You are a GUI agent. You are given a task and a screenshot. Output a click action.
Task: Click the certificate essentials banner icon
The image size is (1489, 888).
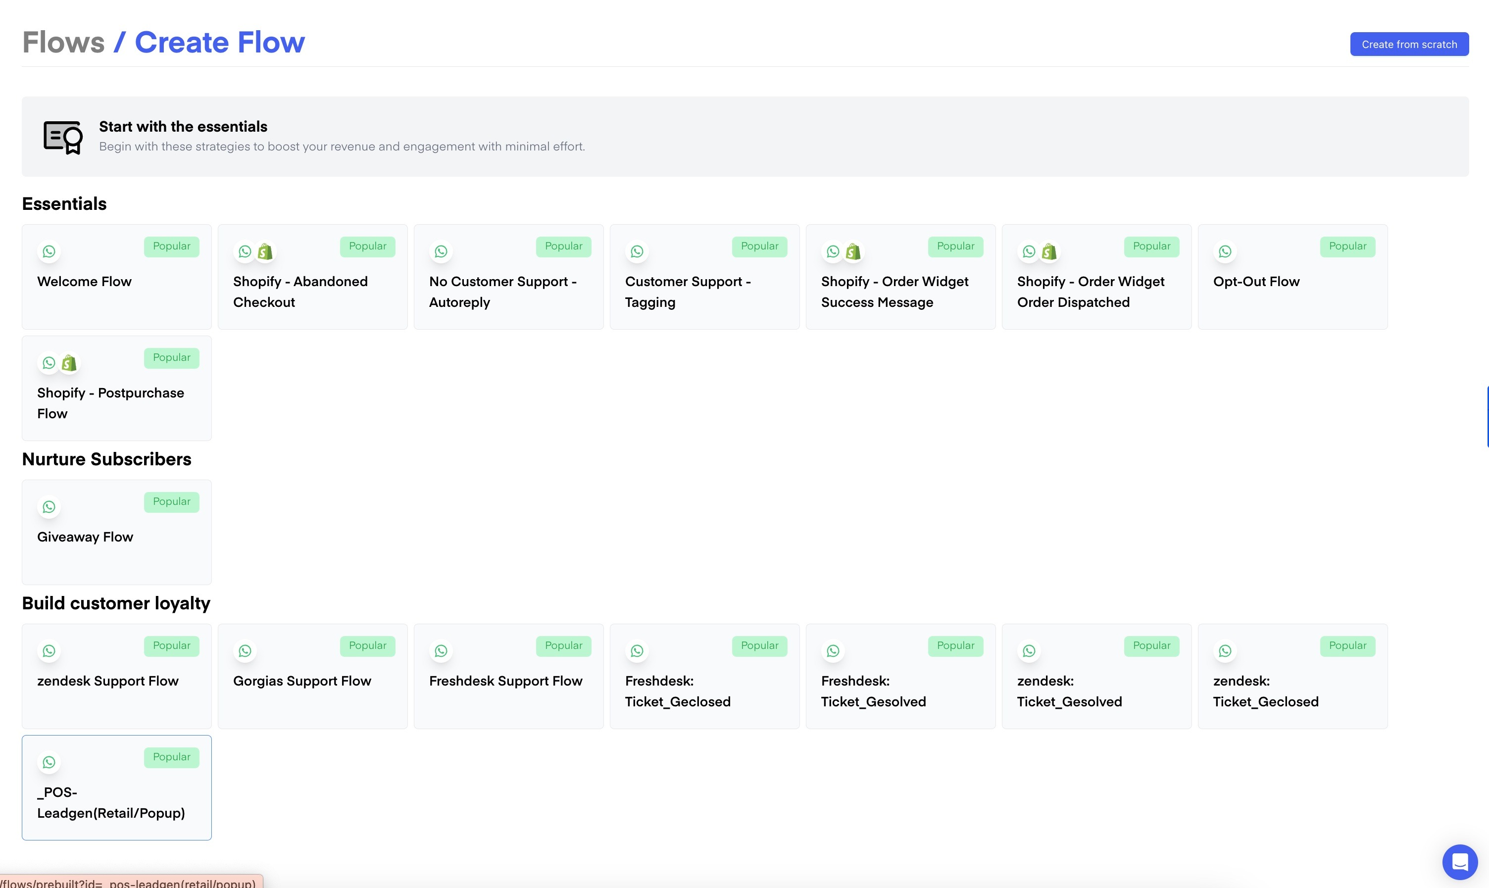(x=63, y=137)
